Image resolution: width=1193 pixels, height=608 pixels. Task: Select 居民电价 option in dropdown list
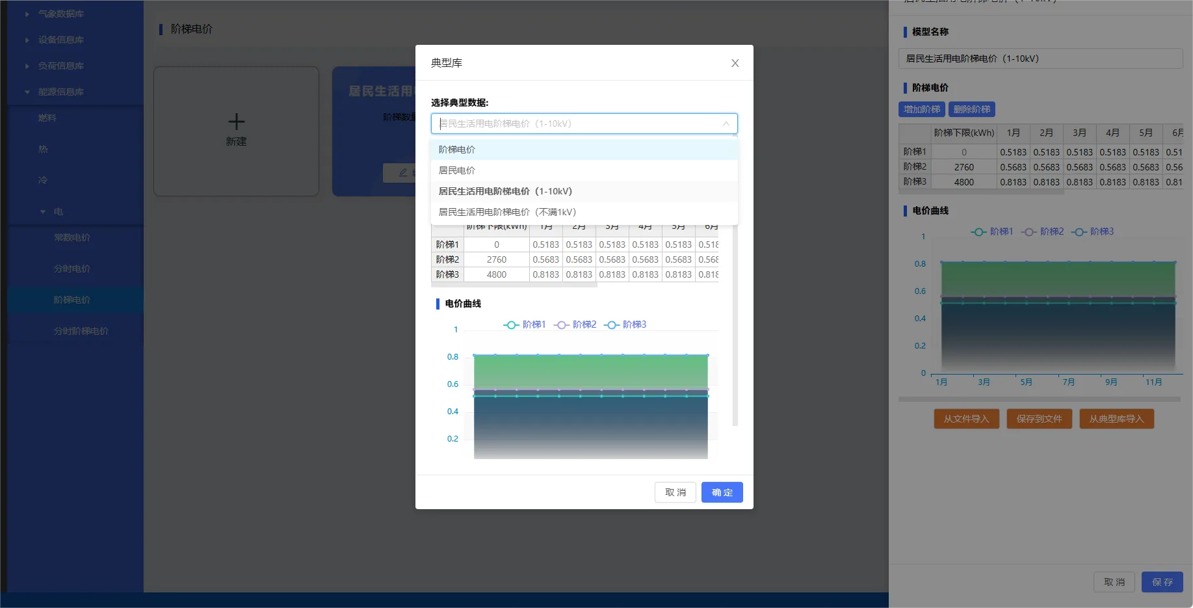point(584,170)
